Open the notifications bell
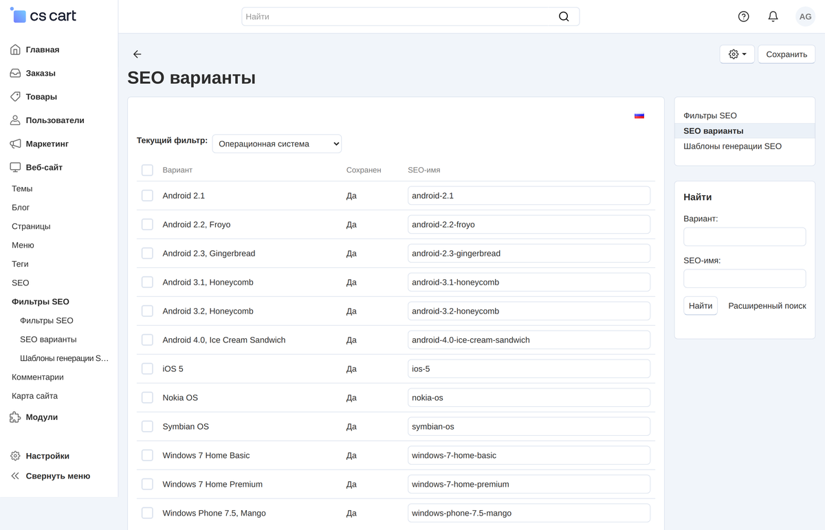This screenshot has width=825, height=530. [x=773, y=16]
